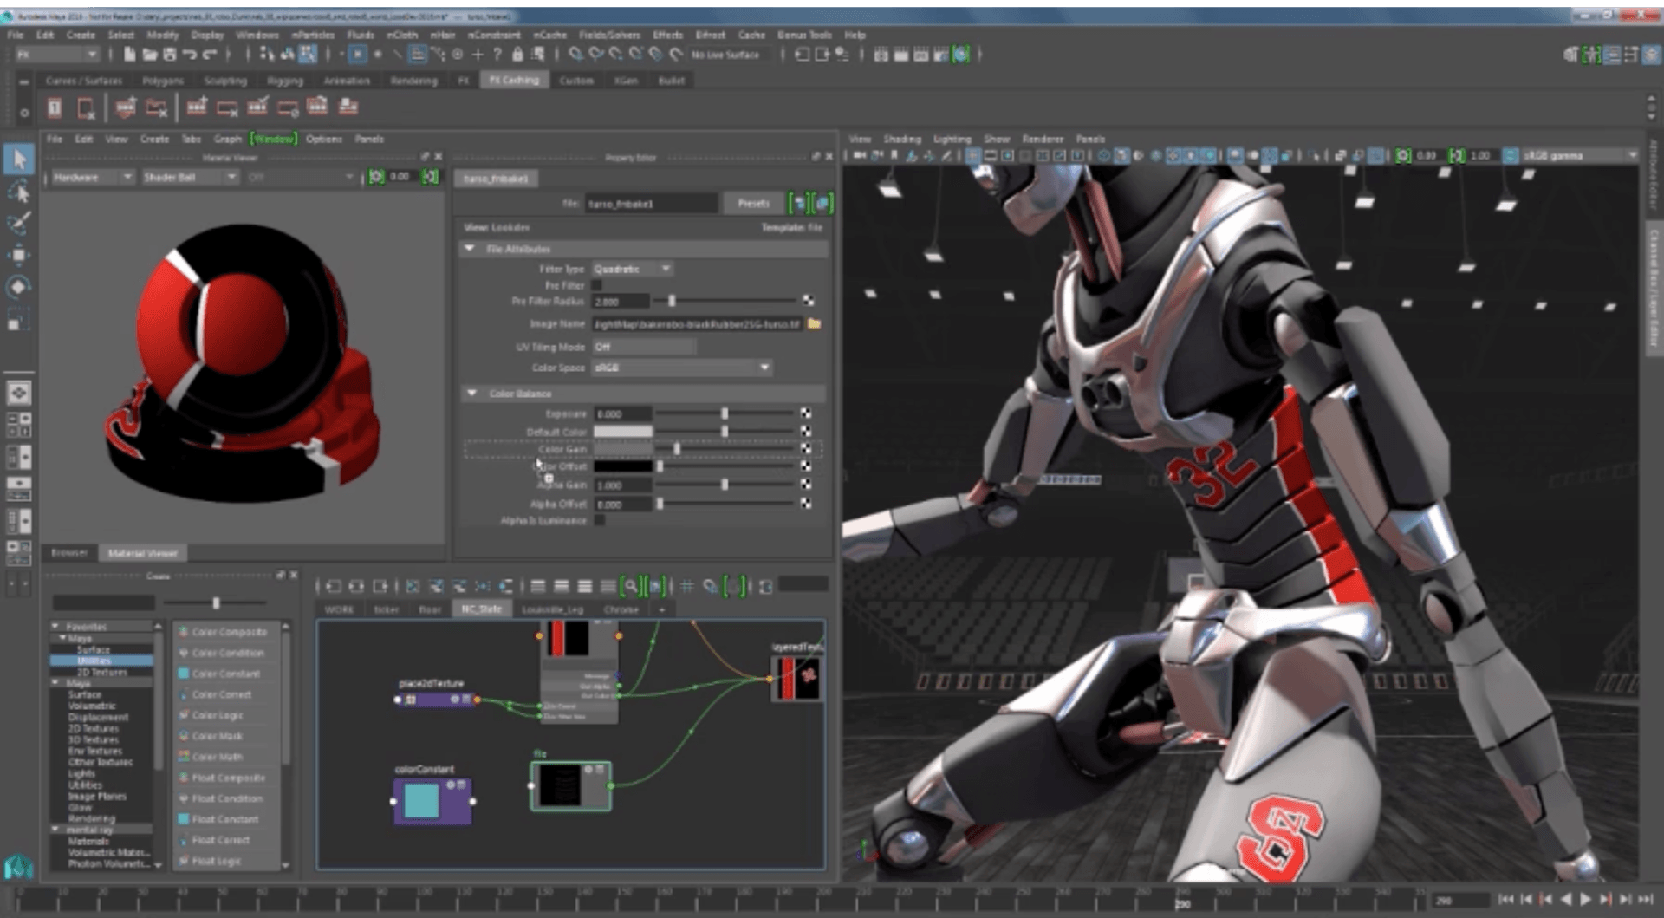Switch to the Rigging shelf tab
Screen dimensions: 1664x918
pyautogui.click(x=285, y=81)
